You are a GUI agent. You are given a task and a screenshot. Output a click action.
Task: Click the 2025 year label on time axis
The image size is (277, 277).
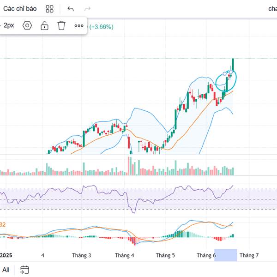click(6, 255)
